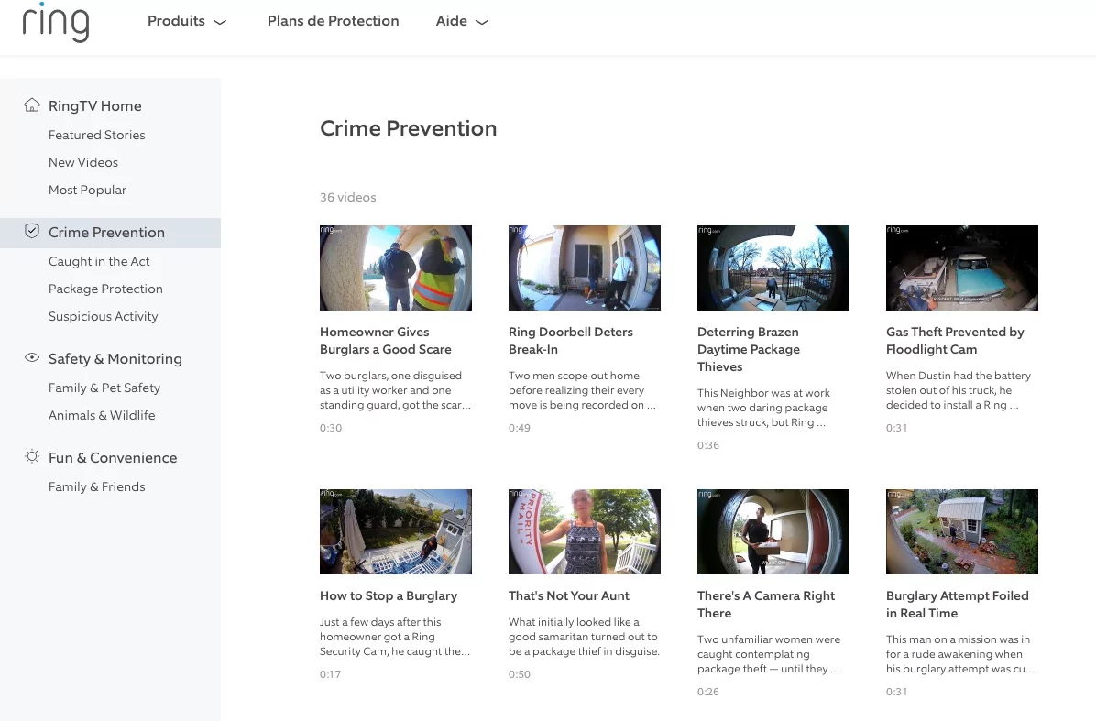Click description starting 'This Neighbor was at work'

tap(763, 408)
